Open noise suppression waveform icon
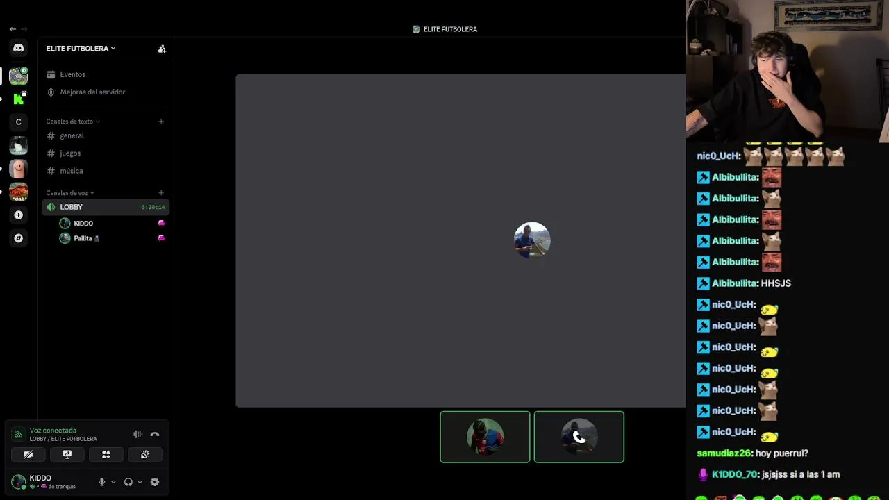This screenshot has height=500, width=889. [138, 435]
